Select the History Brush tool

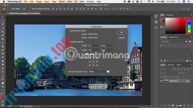pyautogui.click(x=3, y=50)
